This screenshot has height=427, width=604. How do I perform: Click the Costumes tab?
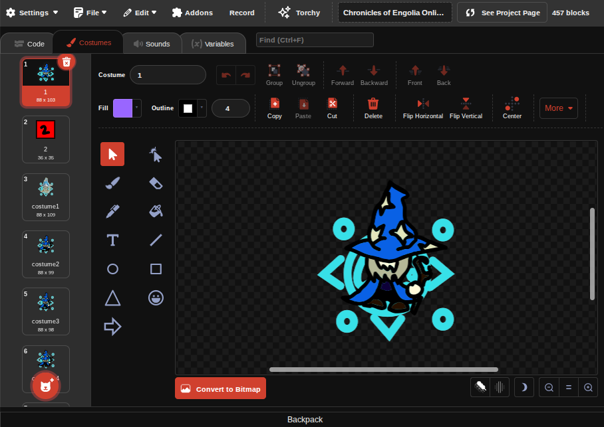coord(88,43)
